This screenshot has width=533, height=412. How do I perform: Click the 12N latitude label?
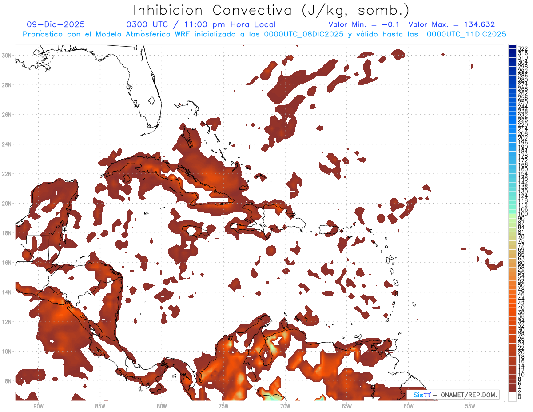point(8,322)
